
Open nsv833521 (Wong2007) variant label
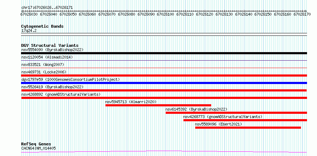43,65
